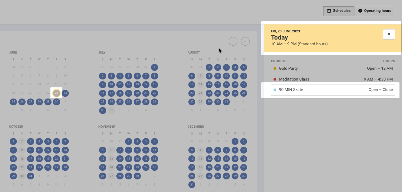Pick July 1 in the calendar

pos(154,67)
